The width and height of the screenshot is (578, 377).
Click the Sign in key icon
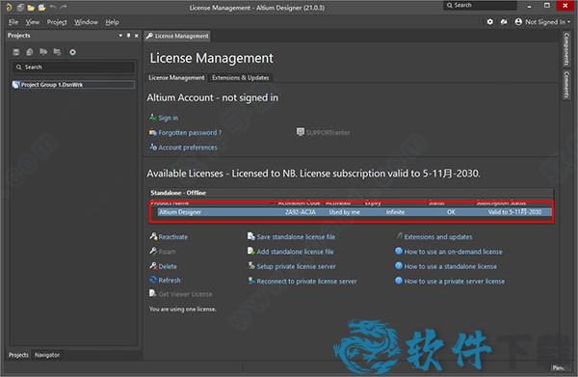(x=152, y=118)
